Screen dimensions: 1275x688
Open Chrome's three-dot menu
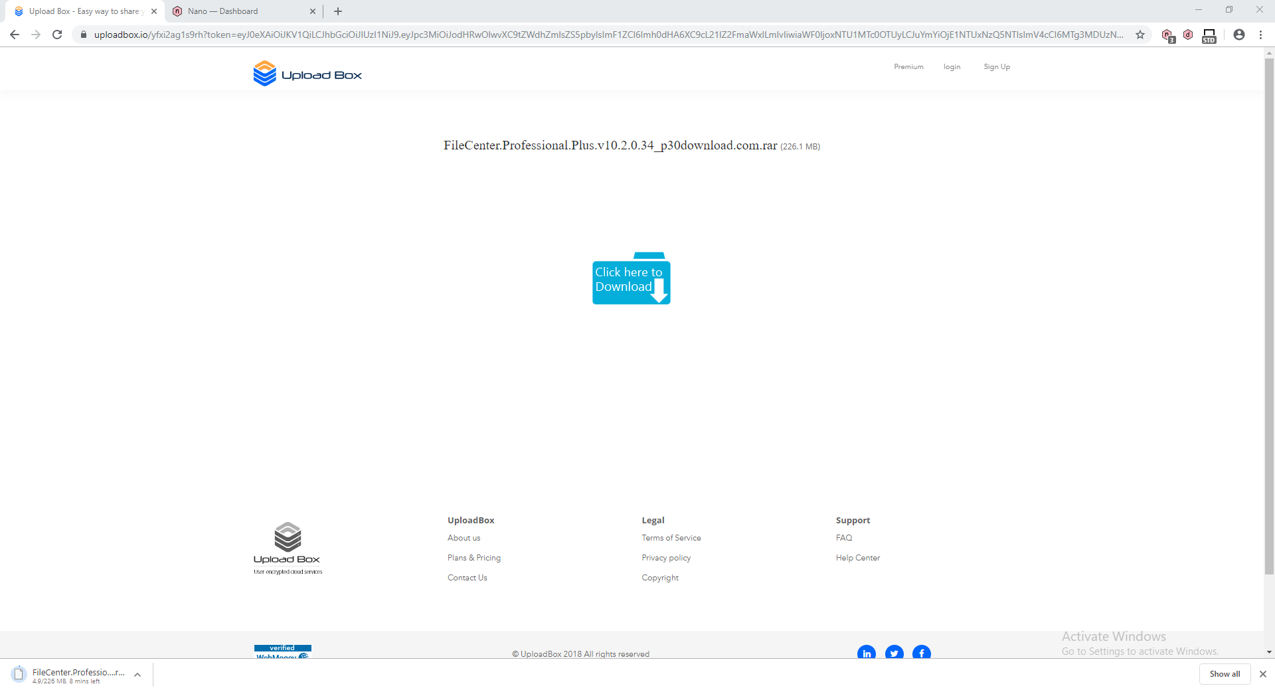click(x=1260, y=35)
